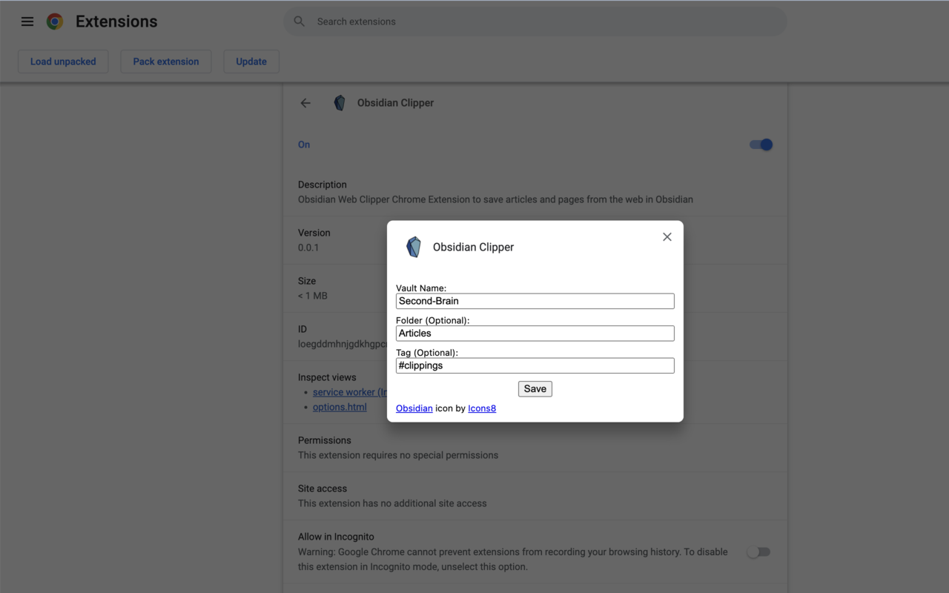Click the Allow in Incognito label
This screenshot has height=593, width=949.
pyautogui.click(x=336, y=537)
